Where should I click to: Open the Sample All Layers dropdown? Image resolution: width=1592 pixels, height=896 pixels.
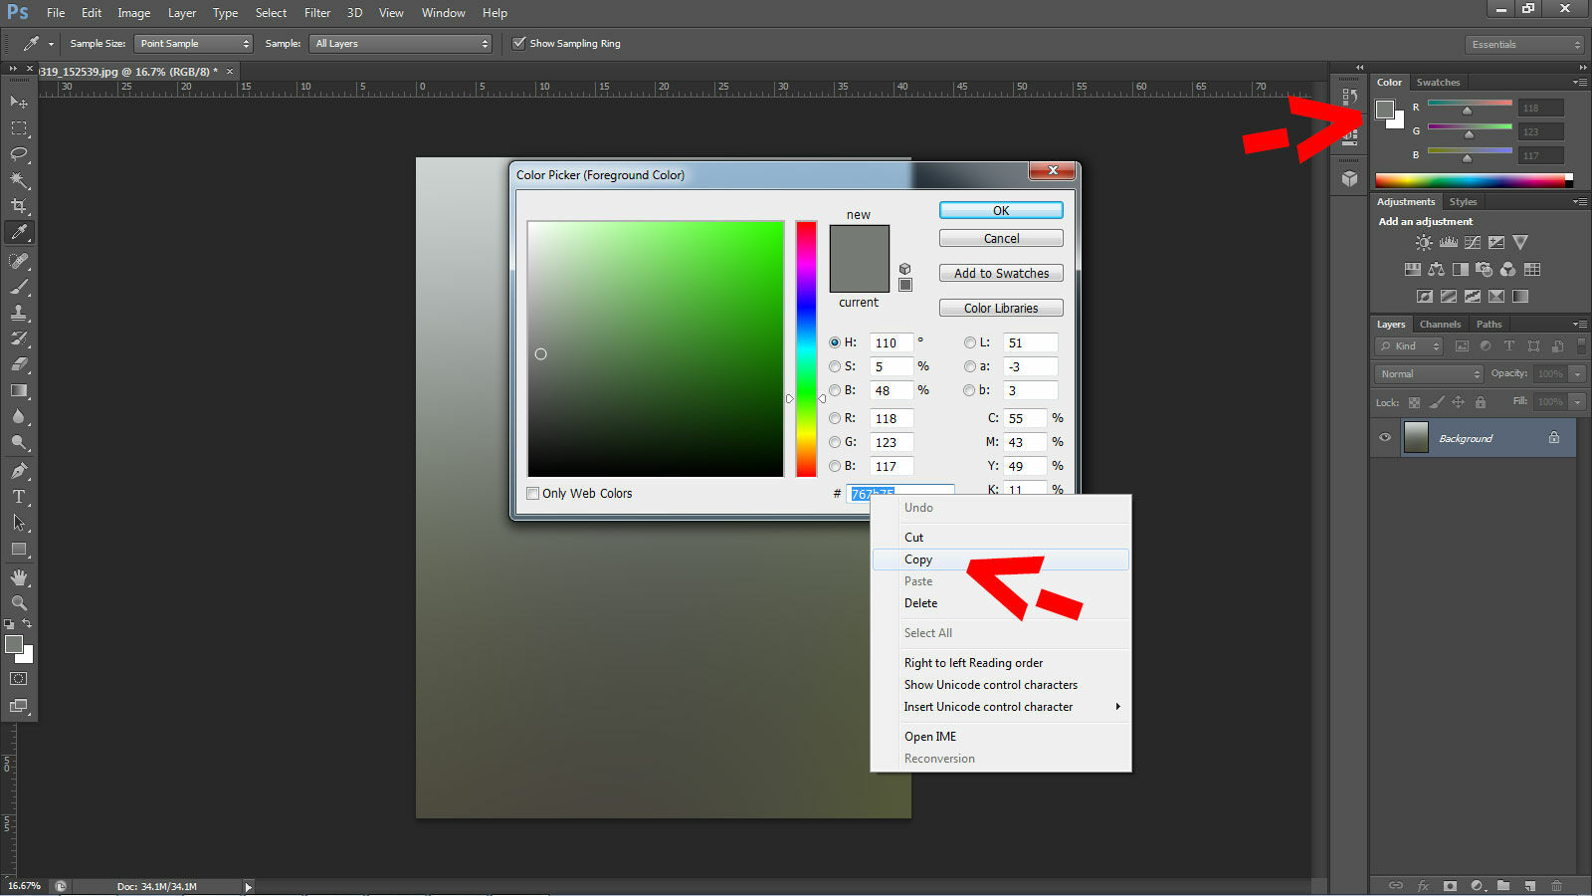point(400,43)
